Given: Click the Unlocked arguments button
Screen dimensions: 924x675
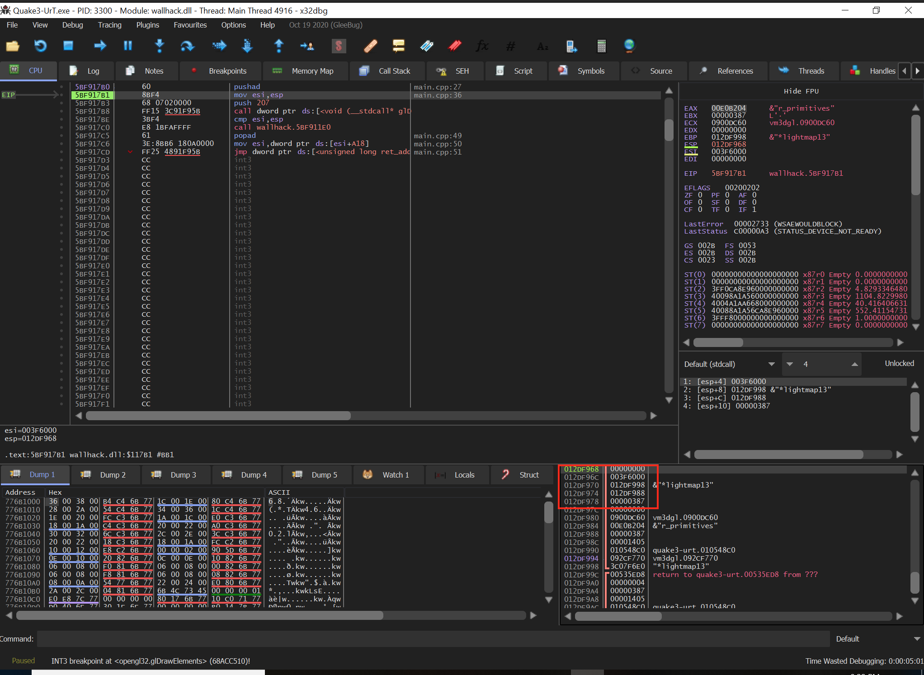Looking at the screenshot, I should (x=899, y=364).
